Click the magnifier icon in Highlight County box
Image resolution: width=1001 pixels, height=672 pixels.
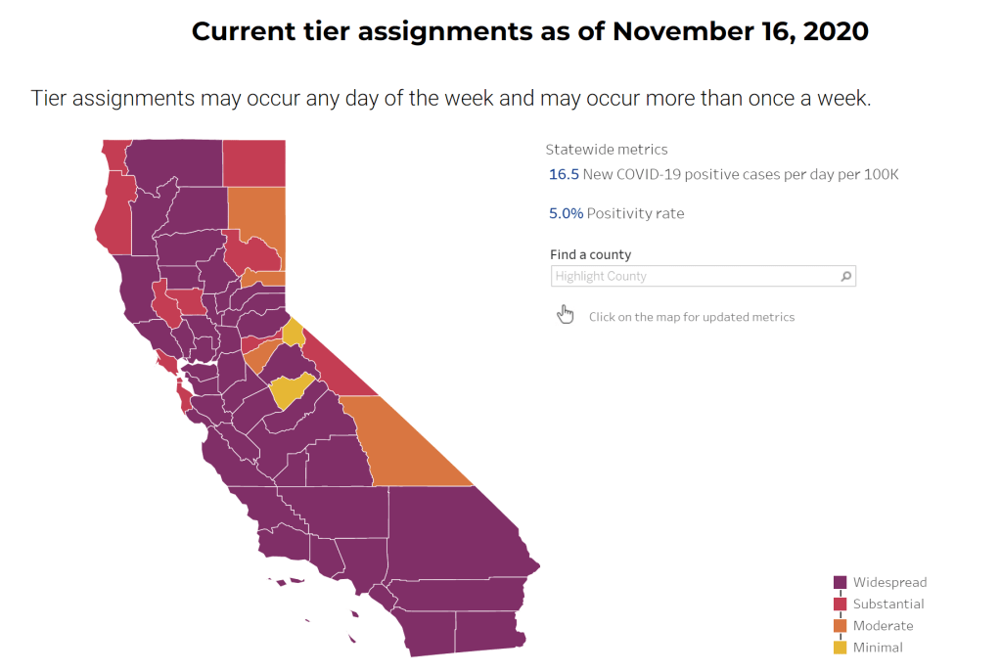click(845, 277)
